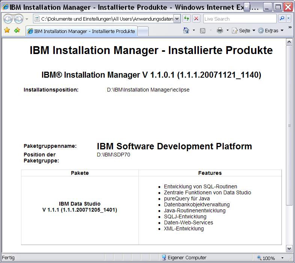Open the Seite menu
295x263 pixels.
[x=244, y=30]
